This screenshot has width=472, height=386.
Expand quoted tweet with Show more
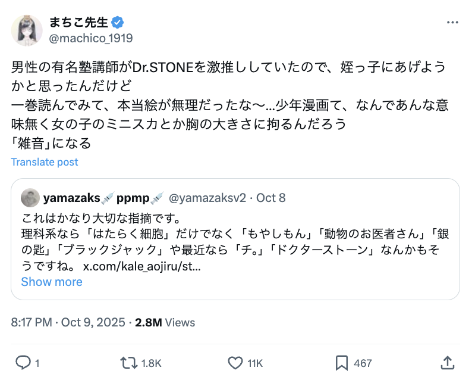(52, 282)
